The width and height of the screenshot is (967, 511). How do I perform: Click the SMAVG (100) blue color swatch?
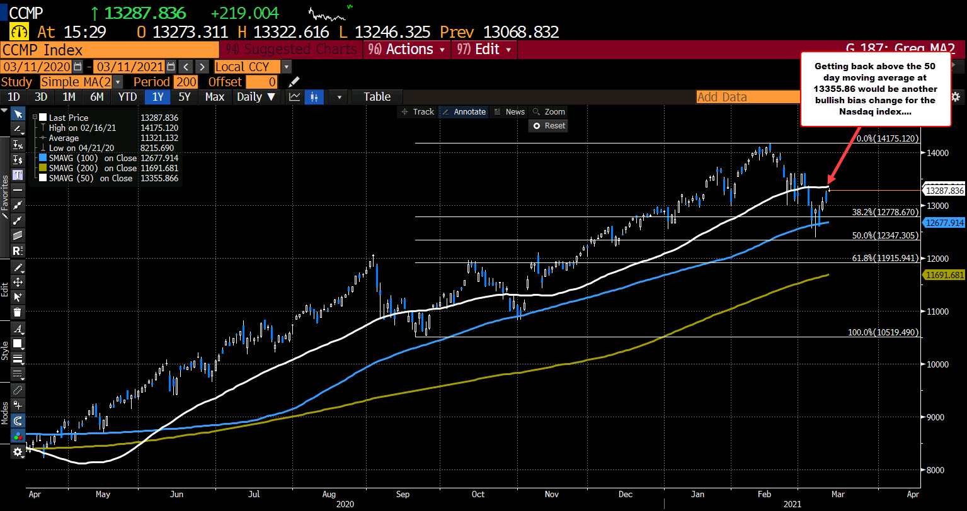pos(42,158)
